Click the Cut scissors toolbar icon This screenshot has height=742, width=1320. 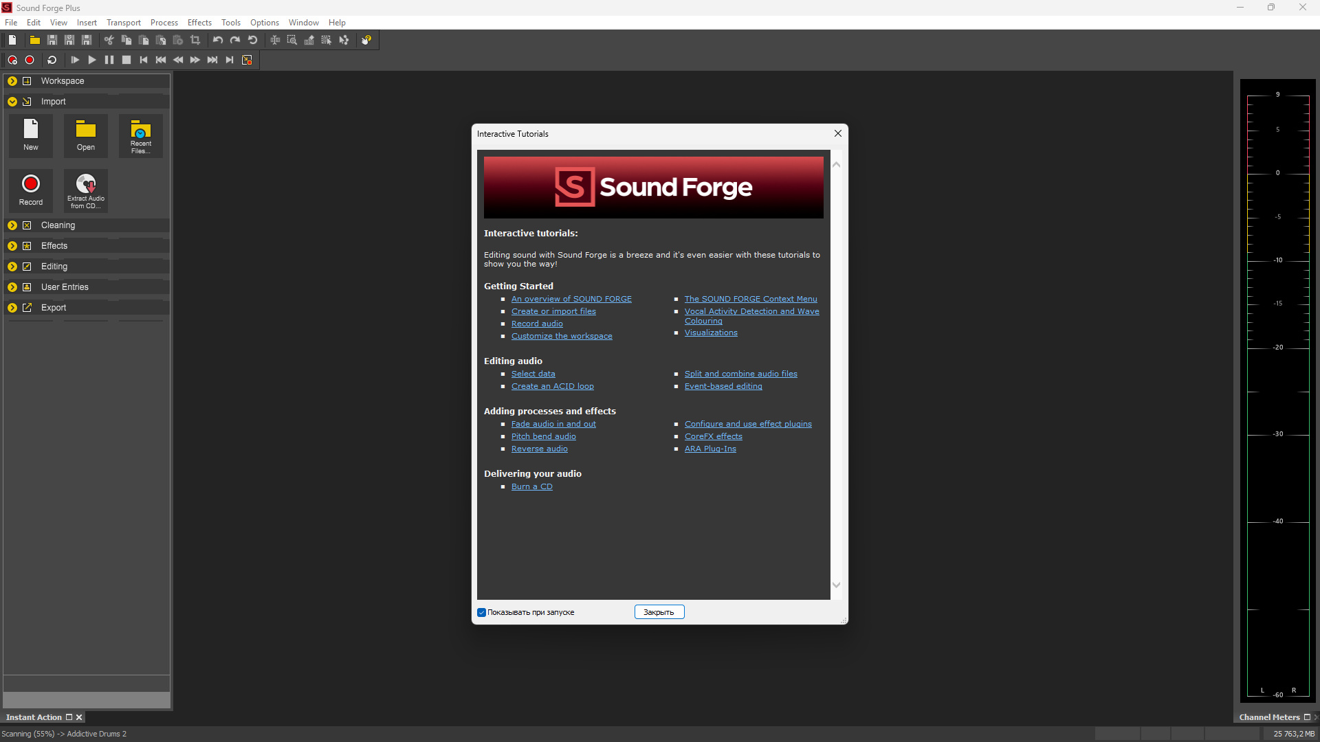tap(109, 40)
